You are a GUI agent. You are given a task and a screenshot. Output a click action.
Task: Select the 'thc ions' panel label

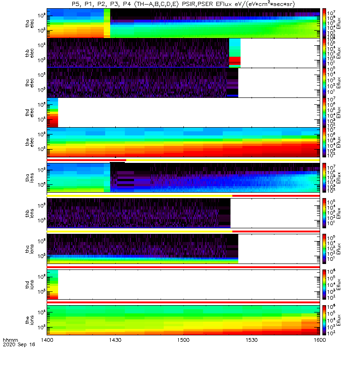tap(30, 249)
